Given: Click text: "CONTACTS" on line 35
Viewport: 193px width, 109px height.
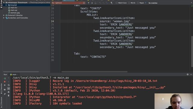Looking at the screenshot, I should [x=93, y=57].
